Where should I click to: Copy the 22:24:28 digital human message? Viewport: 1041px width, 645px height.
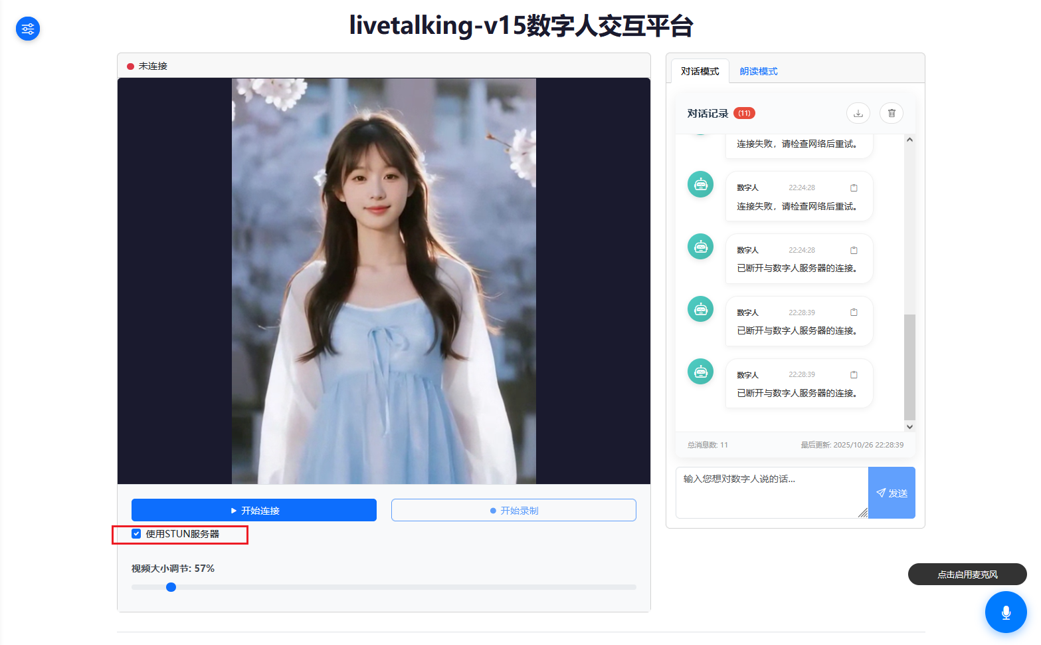coord(854,188)
